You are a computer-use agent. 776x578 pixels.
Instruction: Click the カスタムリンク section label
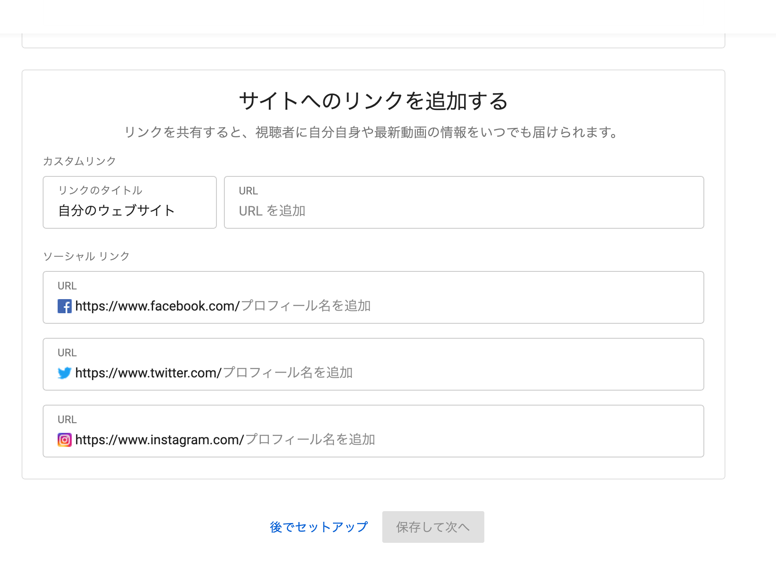(79, 161)
